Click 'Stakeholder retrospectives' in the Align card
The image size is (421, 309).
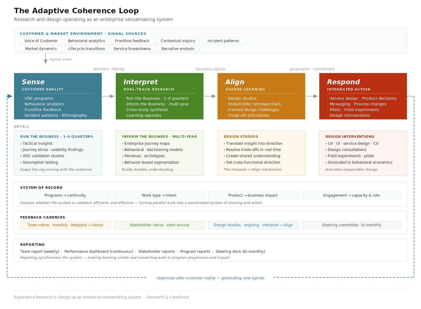tap(254, 104)
